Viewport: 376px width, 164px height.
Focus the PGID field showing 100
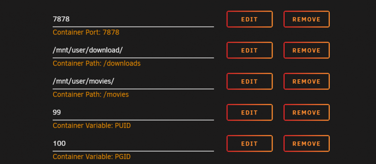coord(133,144)
